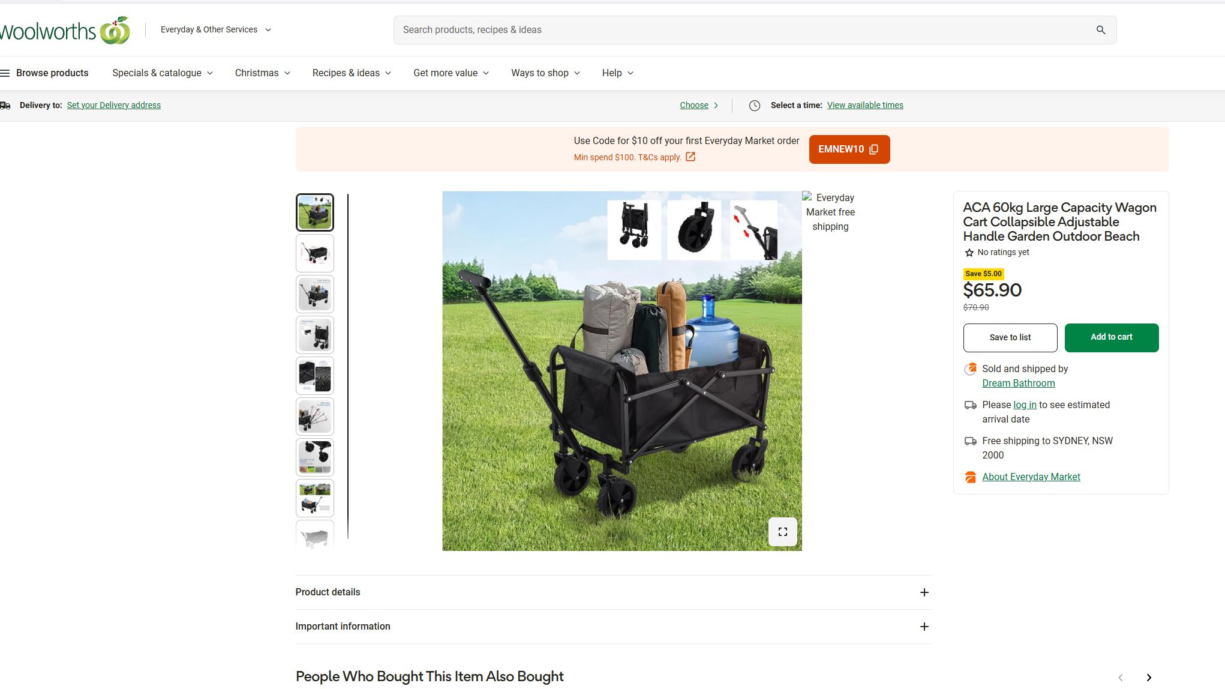The image size is (1225, 689).
Task: Click the search magnifier icon
Action: tap(1100, 30)
